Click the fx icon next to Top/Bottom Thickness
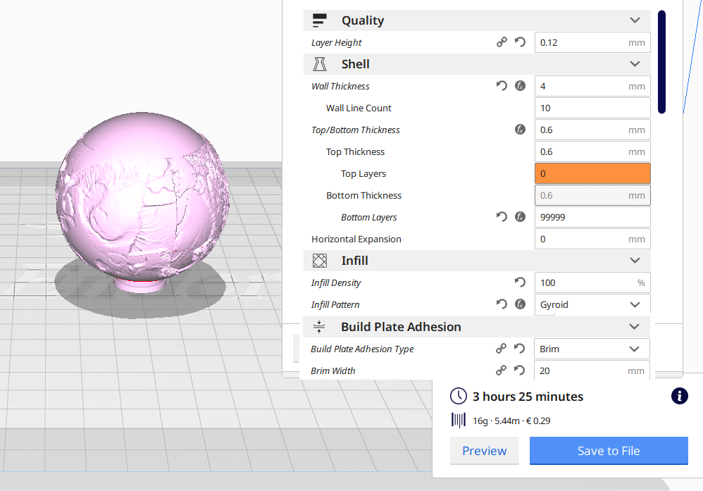703x491 pixels. click(520, 130)
